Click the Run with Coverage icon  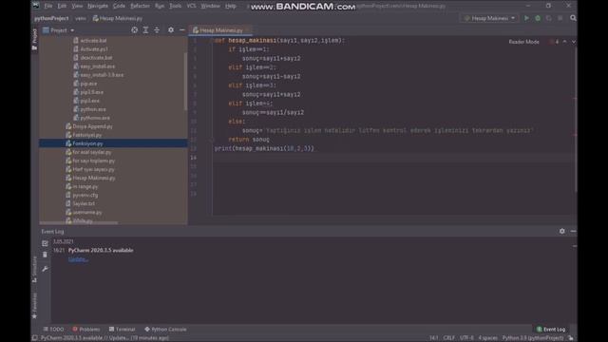click(549, 18)
